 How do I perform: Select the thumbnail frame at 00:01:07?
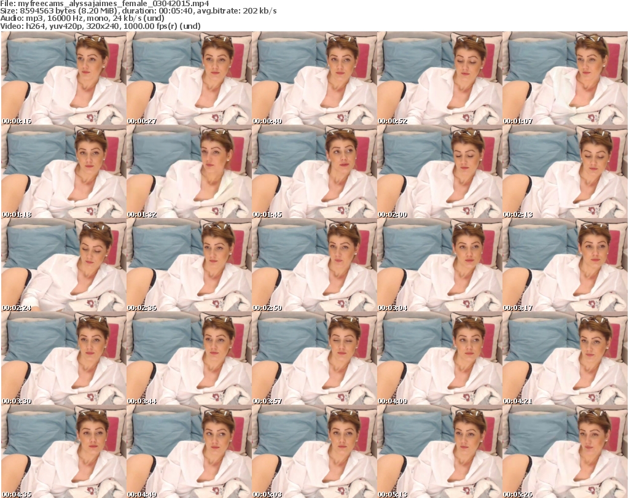(565, 78)
